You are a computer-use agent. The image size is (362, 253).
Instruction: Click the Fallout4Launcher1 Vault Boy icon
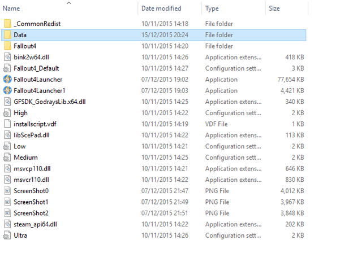click(7, 90)
